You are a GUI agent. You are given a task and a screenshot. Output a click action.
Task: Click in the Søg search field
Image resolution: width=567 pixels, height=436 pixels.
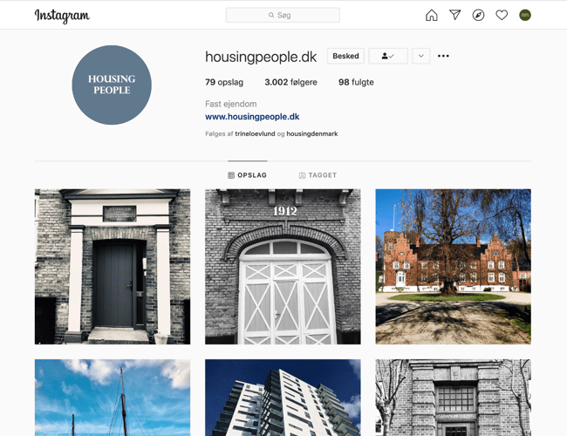(283, 15)
